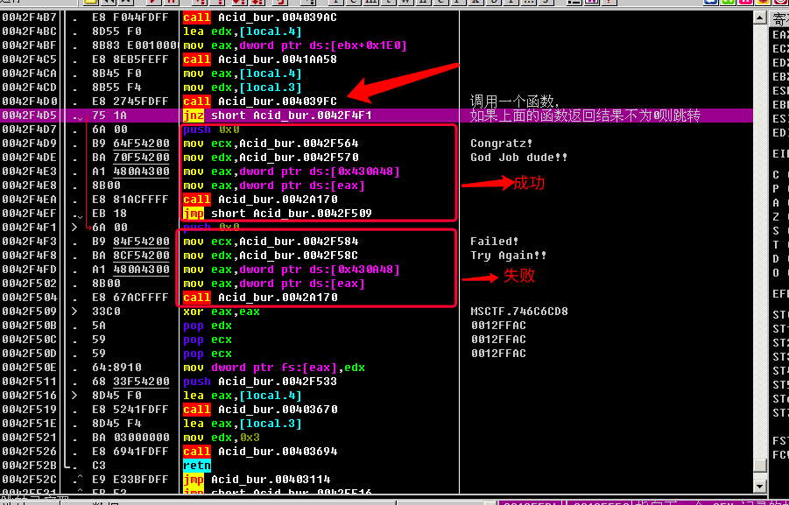Select call Acid_bur.0042A170 at 0042F4EA

(x=260, y=200)
